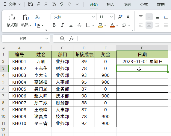Select cell KH010
The image size is (171, 136).
click(x=19, y=123)
